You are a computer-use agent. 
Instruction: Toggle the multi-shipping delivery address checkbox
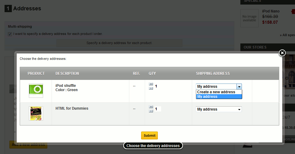pyautogui.click(x=10, y=34)
